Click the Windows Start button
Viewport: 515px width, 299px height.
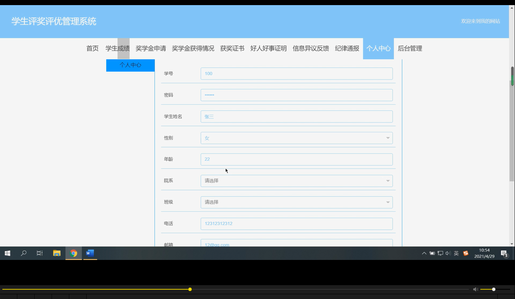pyautogui.click(x=7, y=253)
